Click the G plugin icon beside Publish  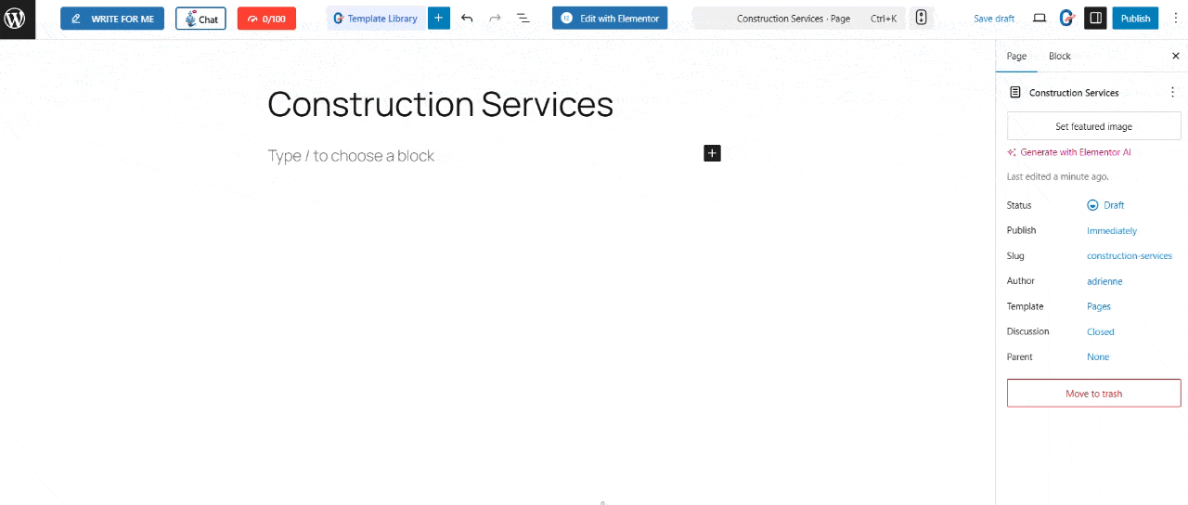(1067, 19)
